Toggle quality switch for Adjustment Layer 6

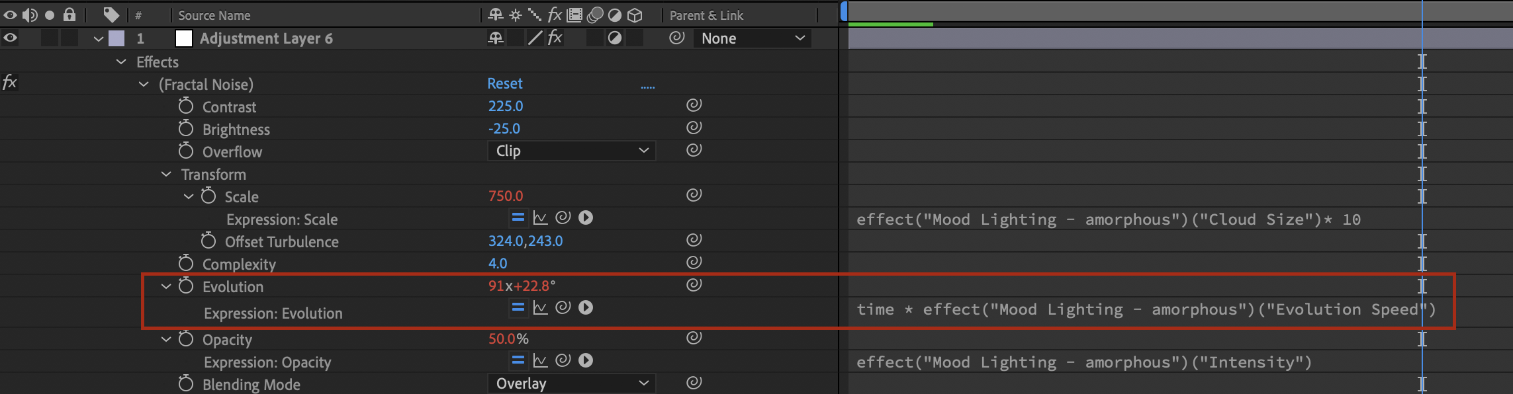(535, 38)
